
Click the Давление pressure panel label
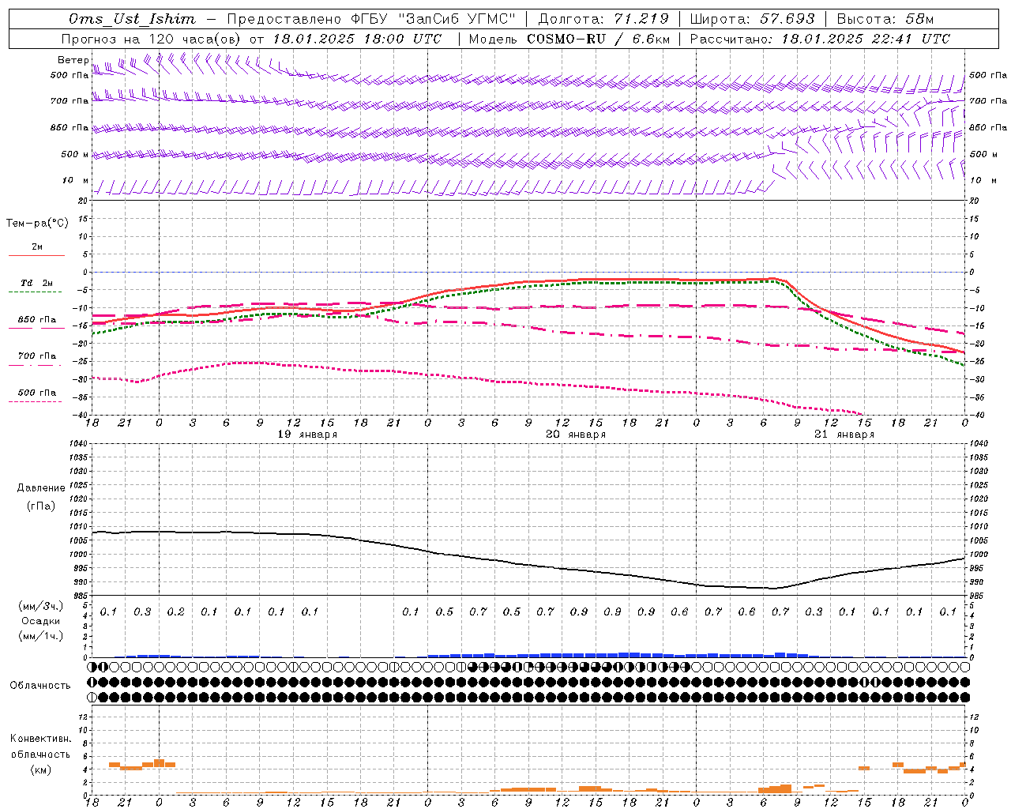tap(41, 488)
